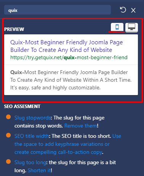
Task: Click the green try.getquix.net preview URL
Action: click(69, 57)
